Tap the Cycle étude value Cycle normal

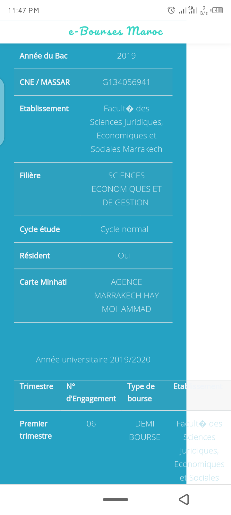[x=124, y=229]
